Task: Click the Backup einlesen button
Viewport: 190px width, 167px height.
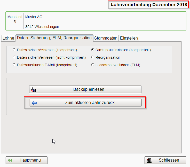Action: point(85,89)
